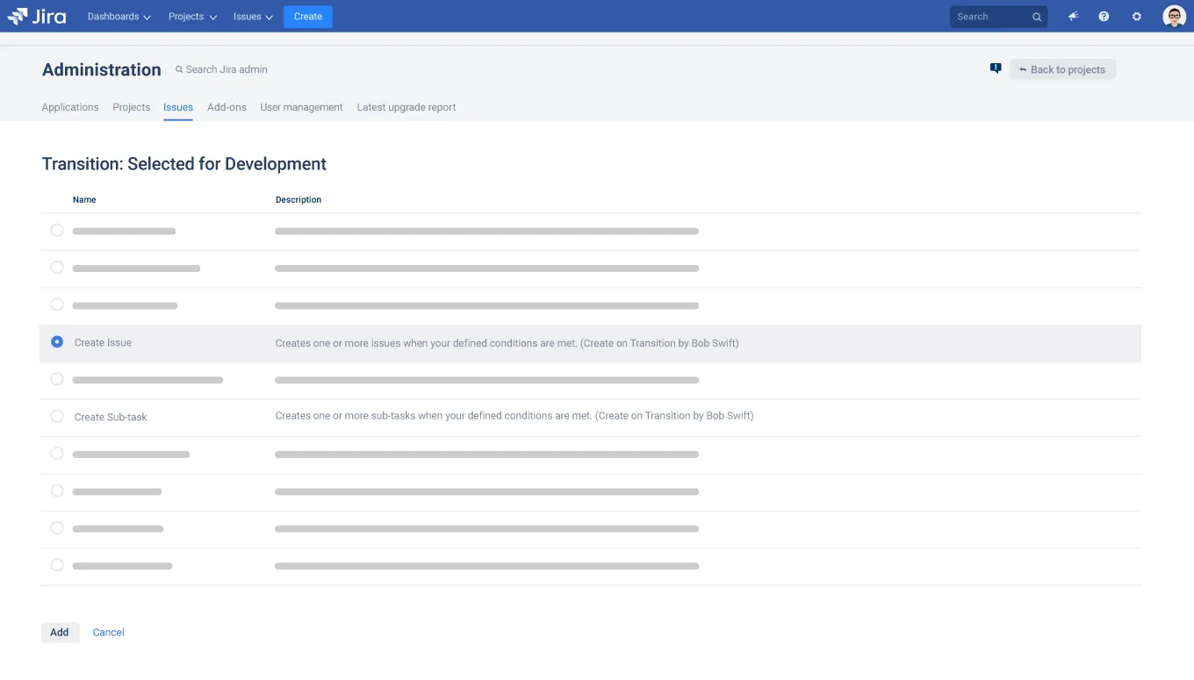Viewport: 1194px width, 680px height.
Task: Switch to the Projects admin tab
Action: [131, 107]
